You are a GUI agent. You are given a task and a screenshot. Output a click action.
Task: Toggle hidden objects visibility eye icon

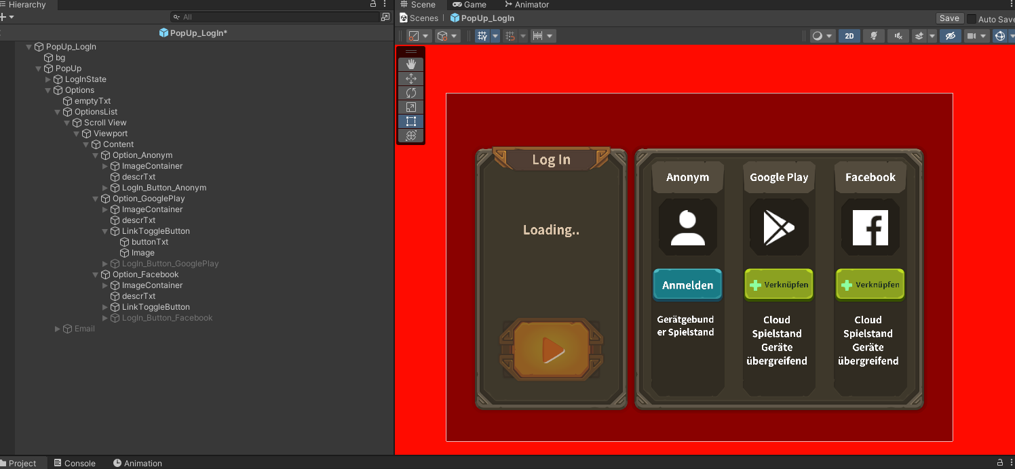click(950, 36)
